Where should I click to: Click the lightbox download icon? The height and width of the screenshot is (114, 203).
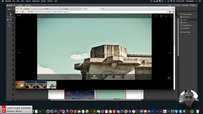point(166,16)
